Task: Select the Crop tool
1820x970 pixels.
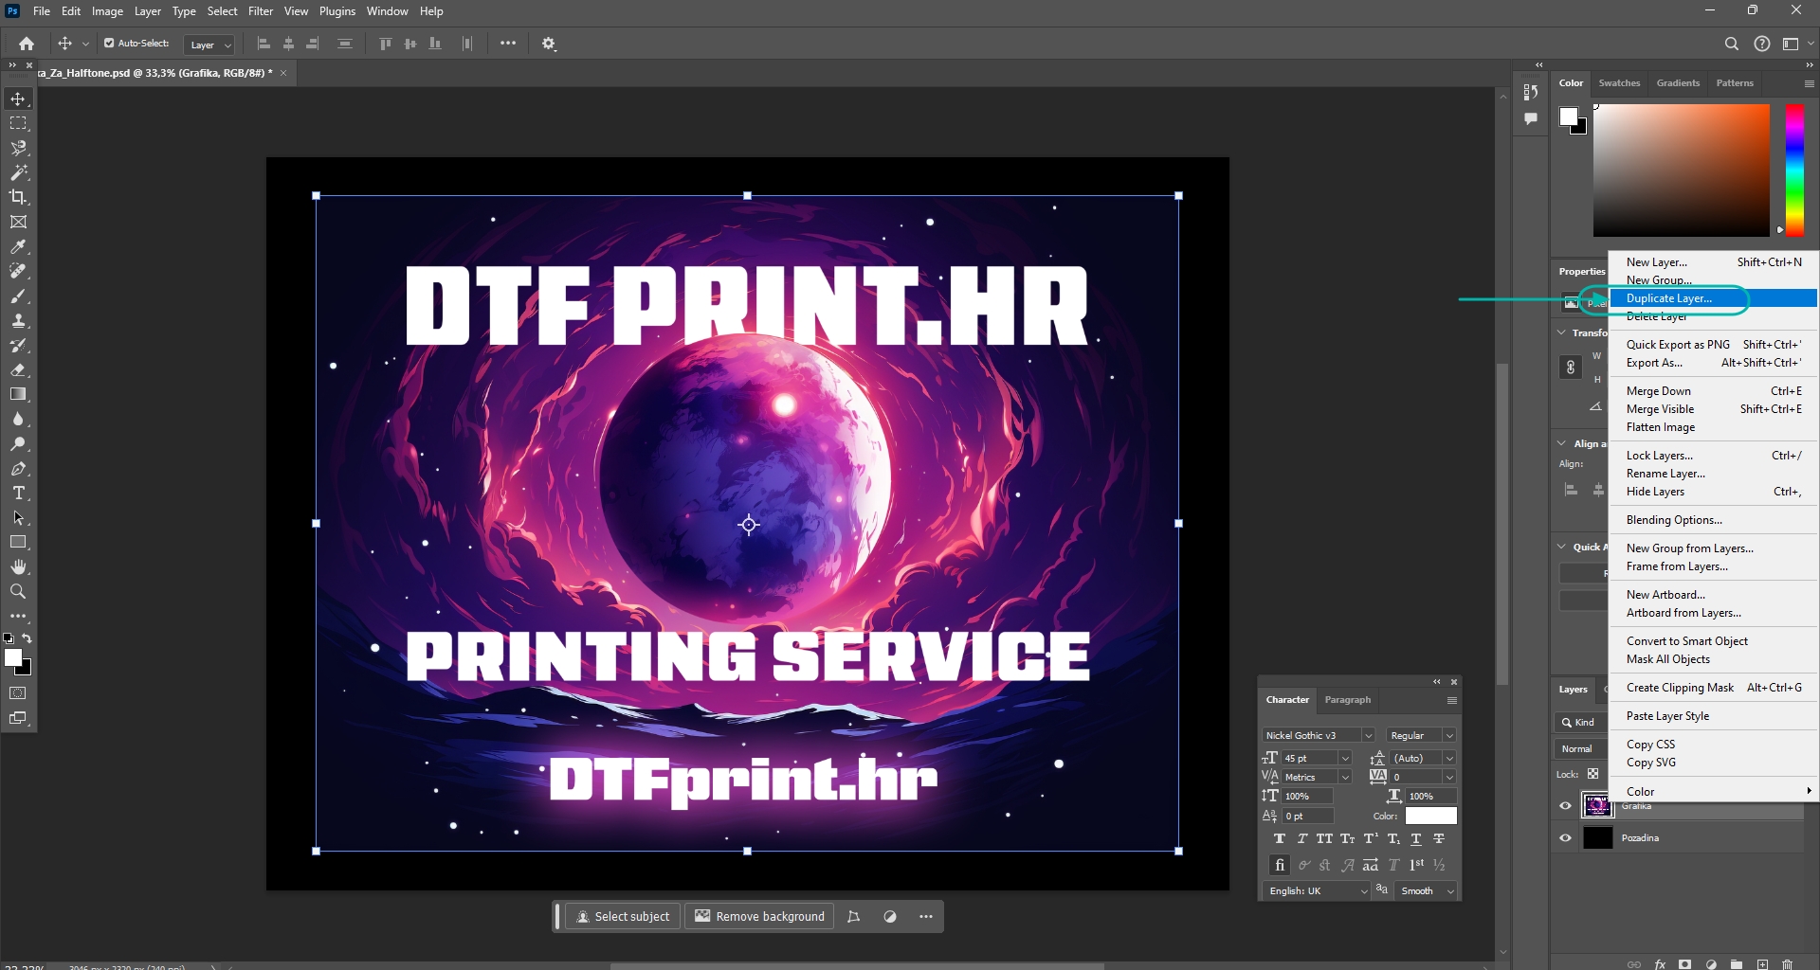Action: point(18,197)
